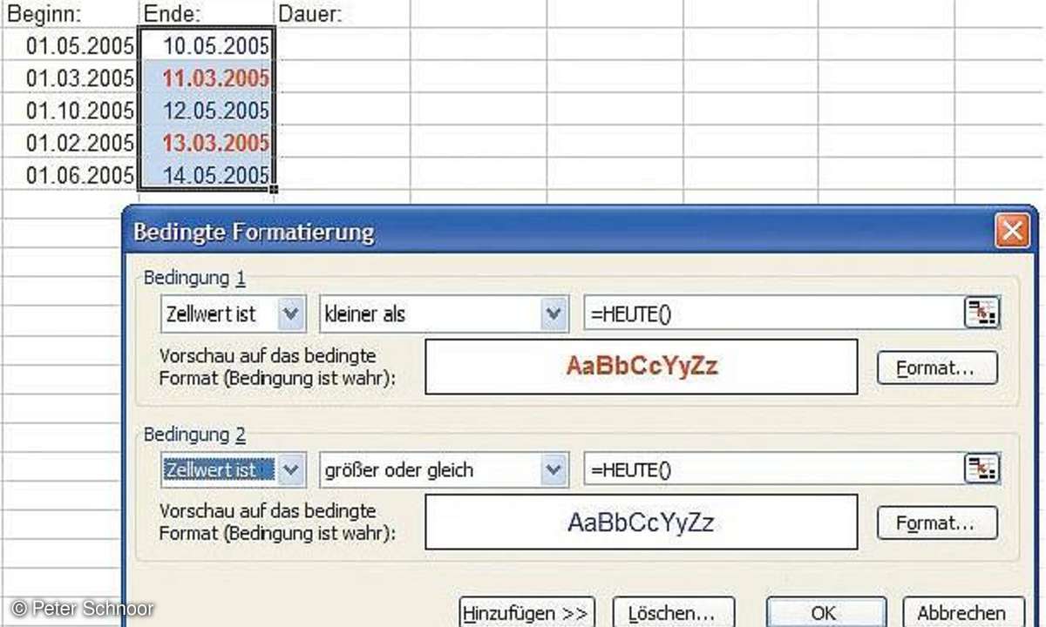Image resolution: width=1046 pixels, height=627 pixels.
Task: Confirm the dialog with OK
Action: pyautogui.click(x=825, y=612)
